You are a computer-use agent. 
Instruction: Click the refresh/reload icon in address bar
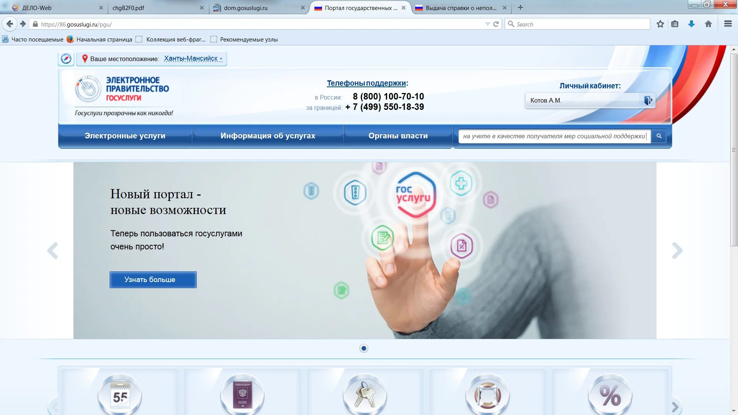(496, 24)
